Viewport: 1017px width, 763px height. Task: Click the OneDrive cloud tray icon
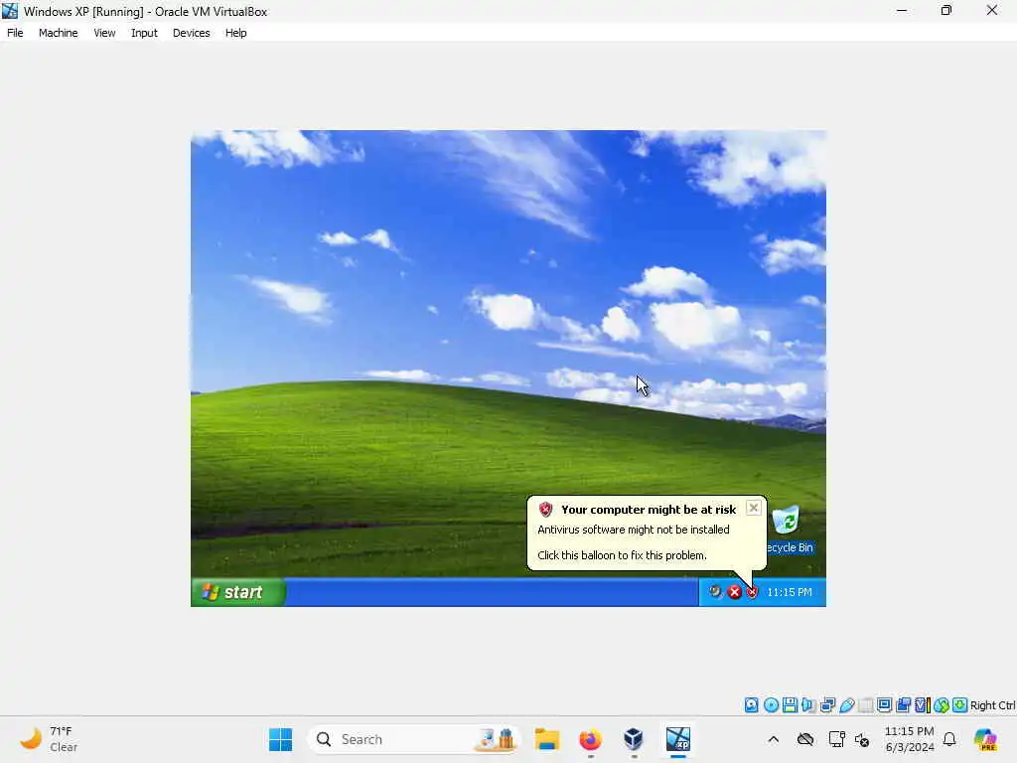coord(804,739)
